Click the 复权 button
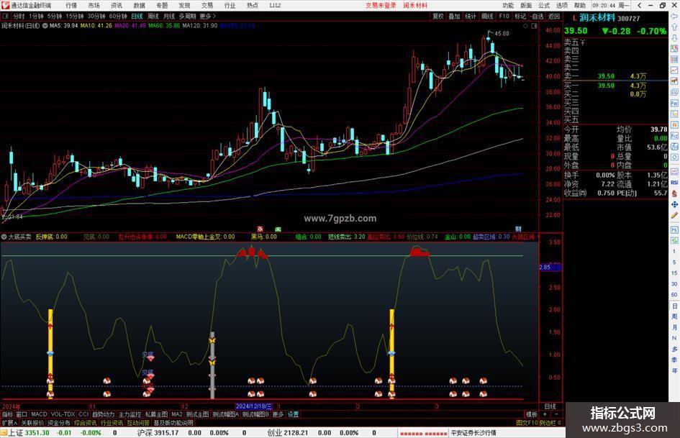Image resolution: width=680 pixels, height=438 pixels. [438, 17]
